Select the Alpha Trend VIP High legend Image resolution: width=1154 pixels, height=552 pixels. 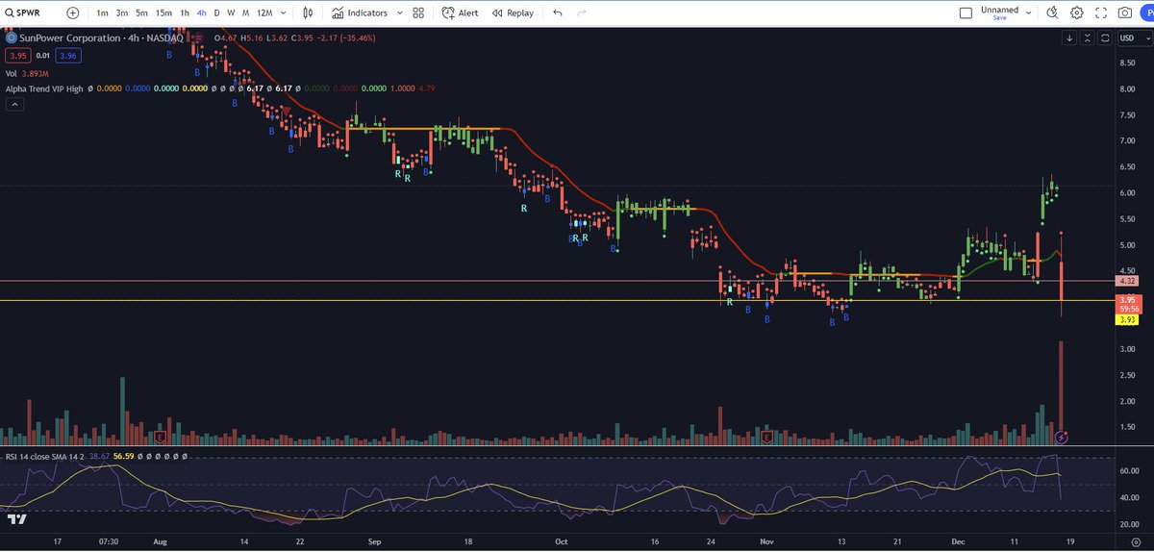(44, 88)
